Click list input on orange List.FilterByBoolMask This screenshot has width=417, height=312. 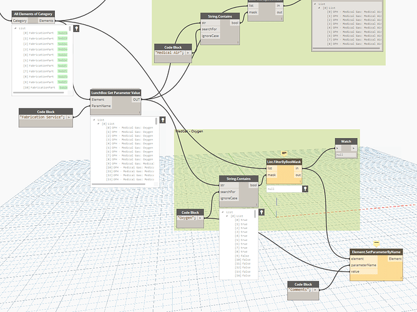coord(272,168)
